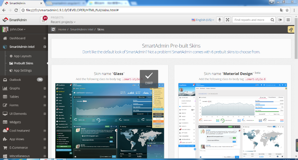The image size is (298, 160).
Task: Click the SmartAdmin Intel cube icon
Action: 5,47
